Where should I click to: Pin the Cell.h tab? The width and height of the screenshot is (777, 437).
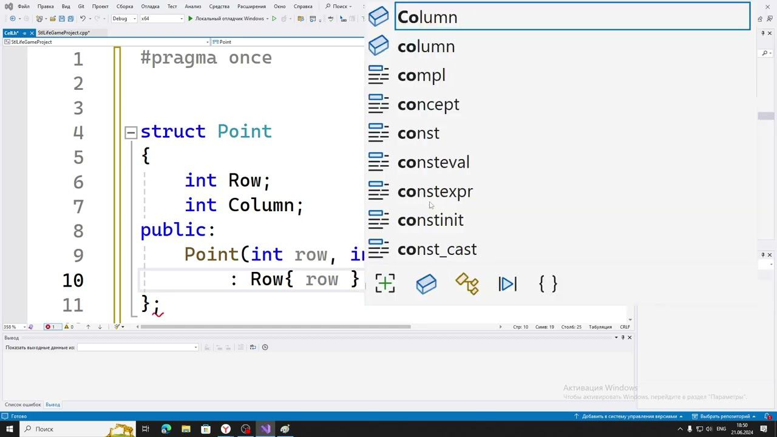pos(25,33)
